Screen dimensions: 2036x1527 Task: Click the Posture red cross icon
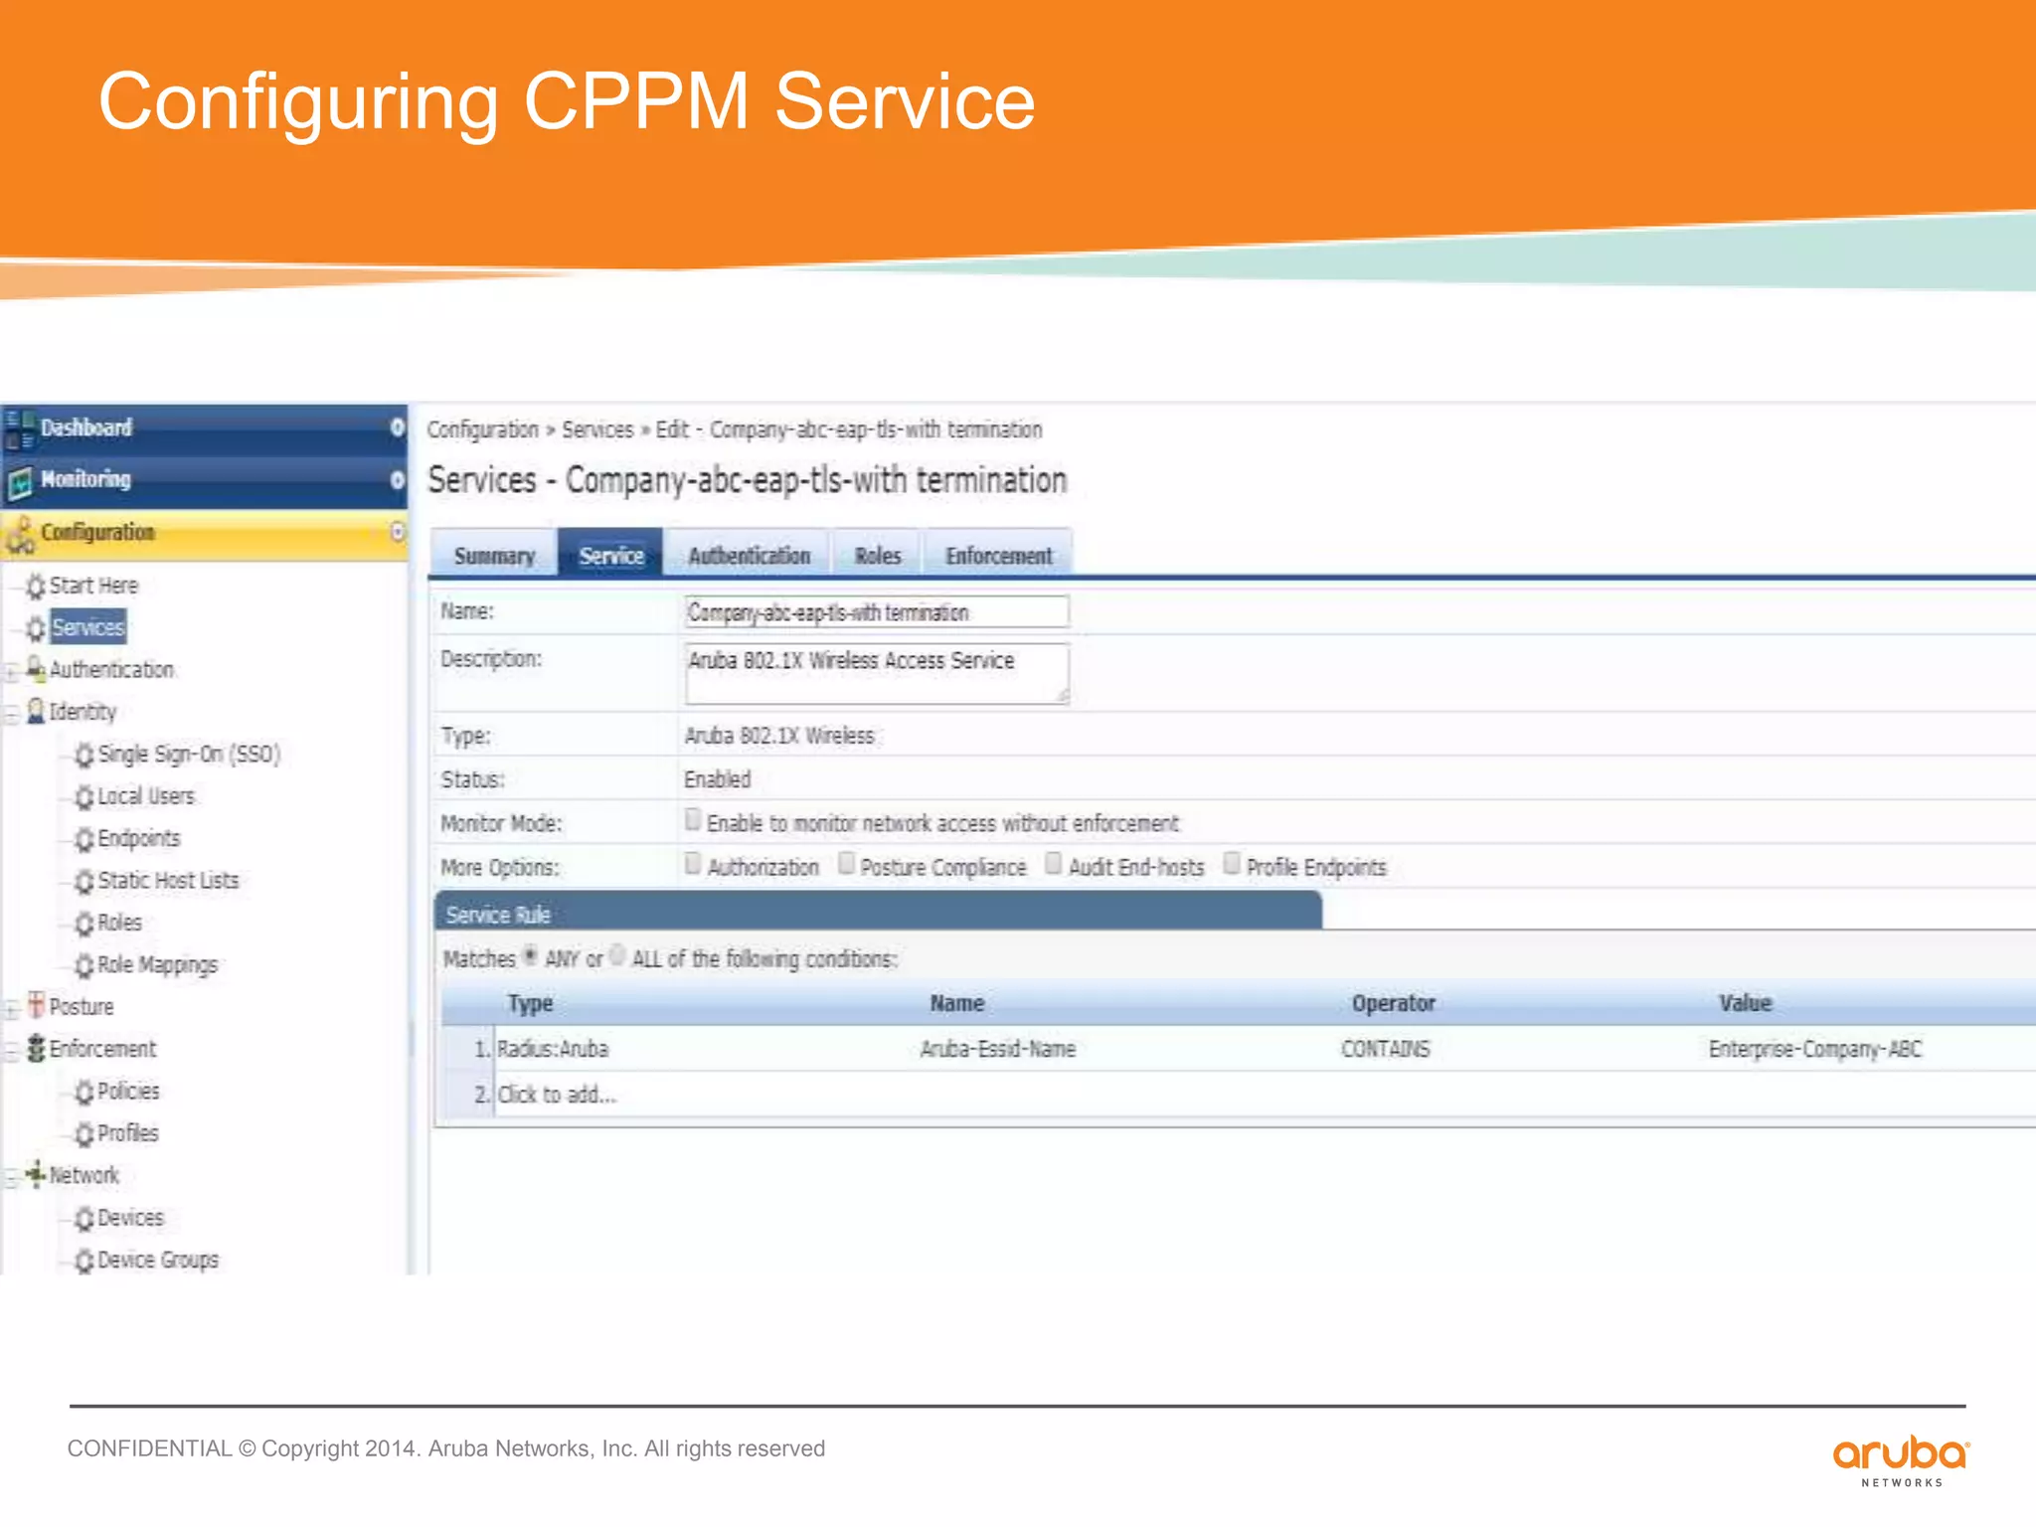36,1005
